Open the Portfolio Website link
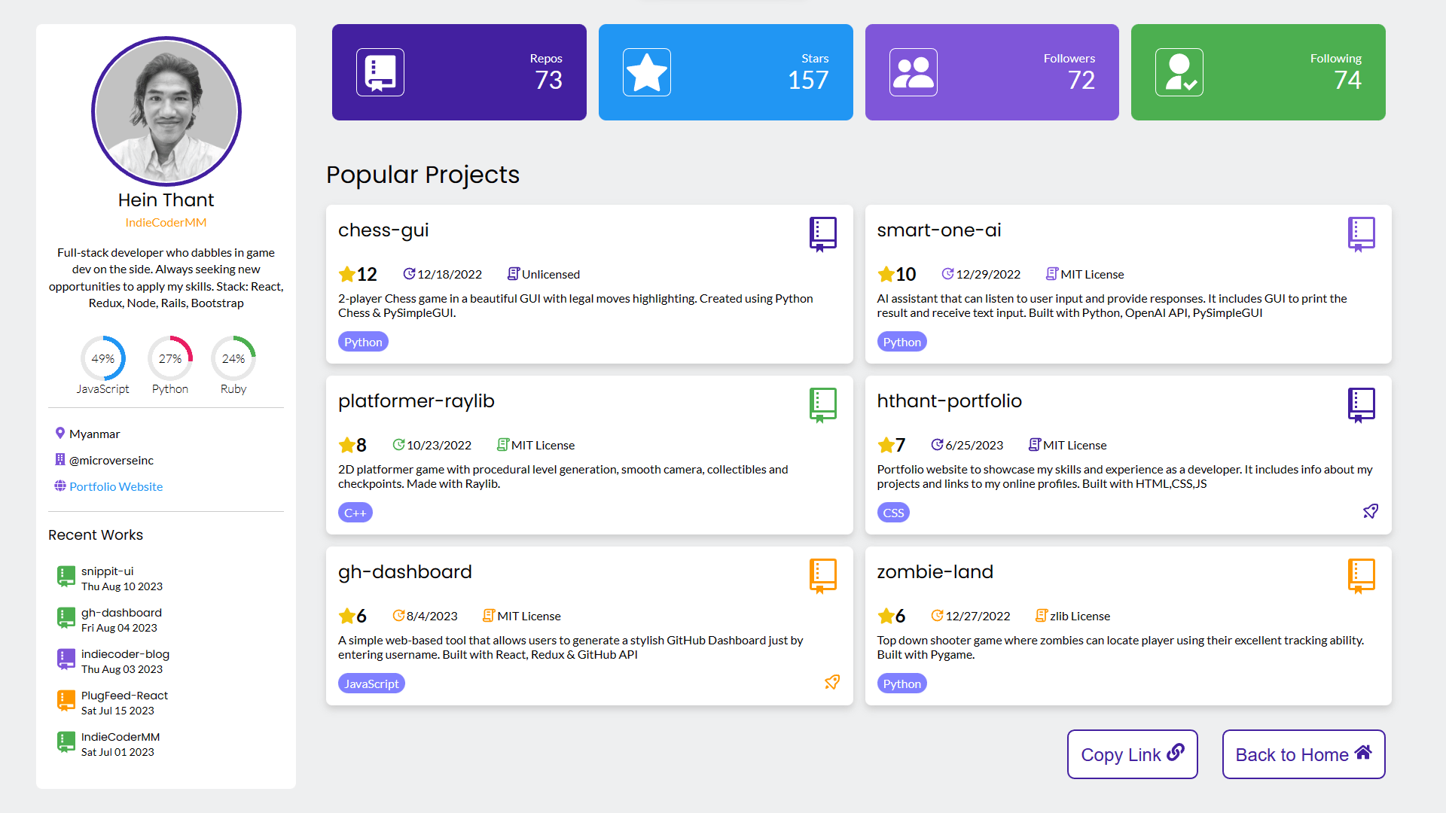Viewport: 1446px width, 813px height. point(116,486)
